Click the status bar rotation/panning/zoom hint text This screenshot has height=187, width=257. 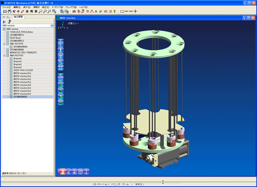tap(119, 184)
